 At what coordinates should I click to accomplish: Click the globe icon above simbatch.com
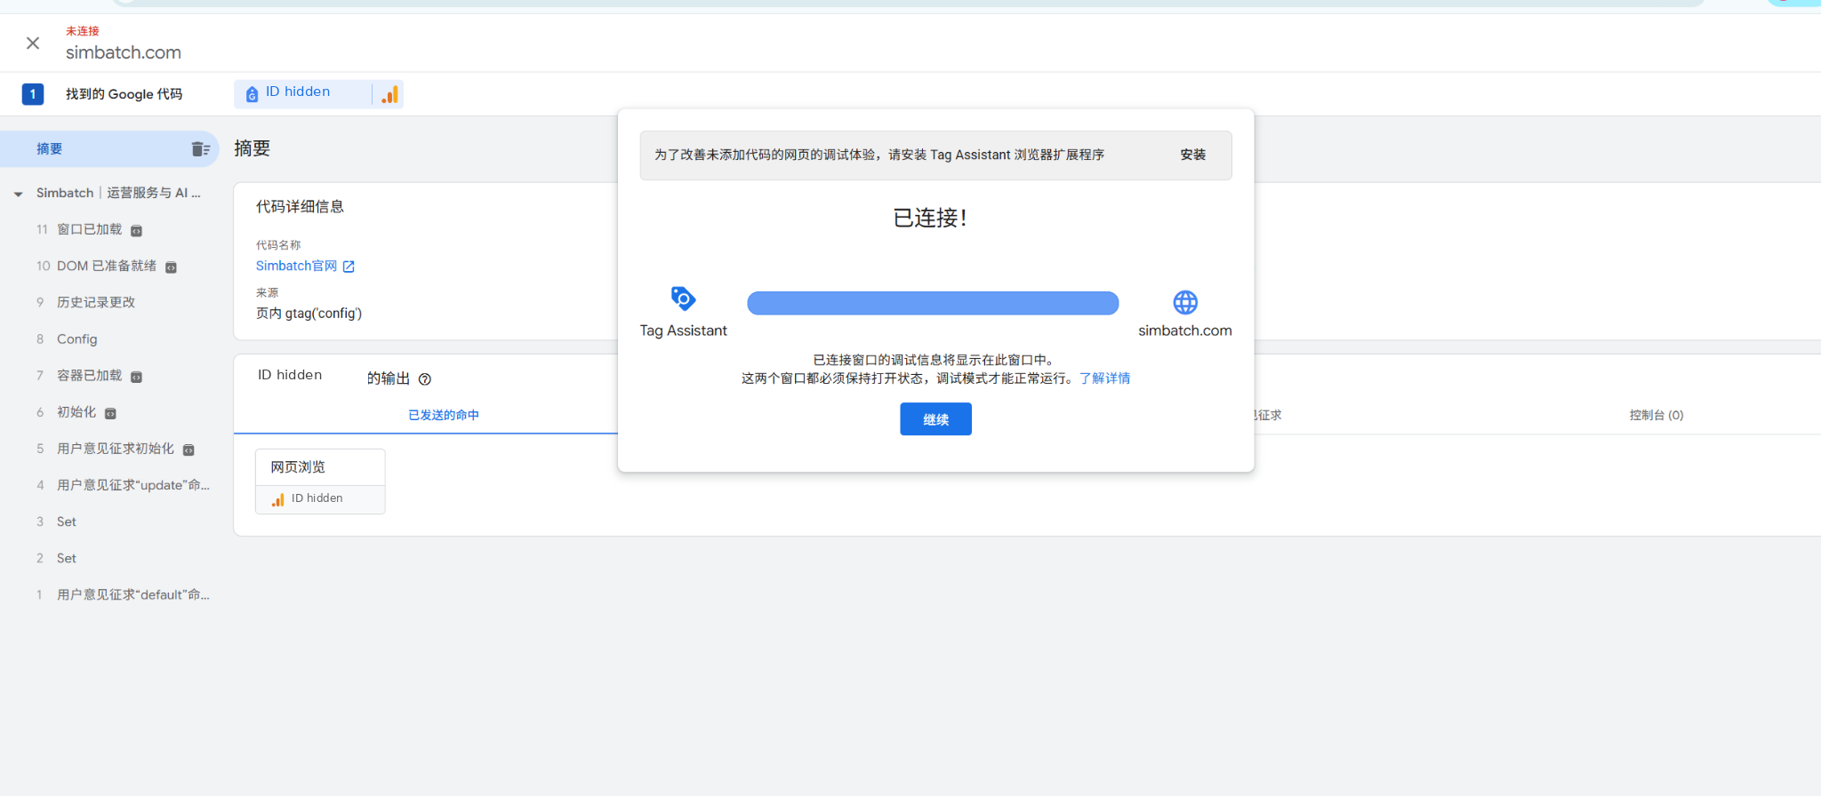(1185, 302)
